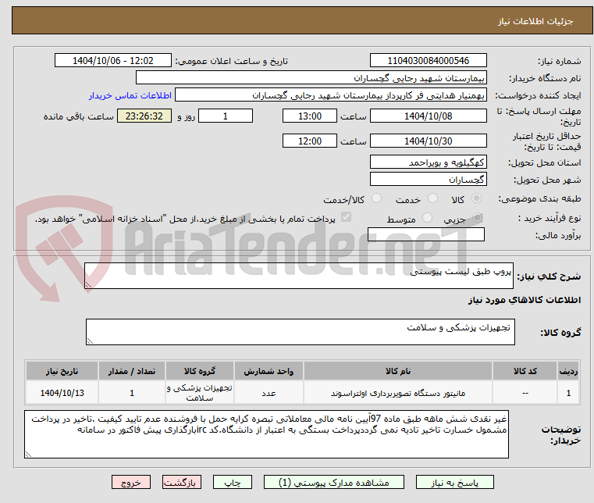Click the تعداد / مقدار column header
This screenshot has width=594, height=503.
(x=132, y=371)
